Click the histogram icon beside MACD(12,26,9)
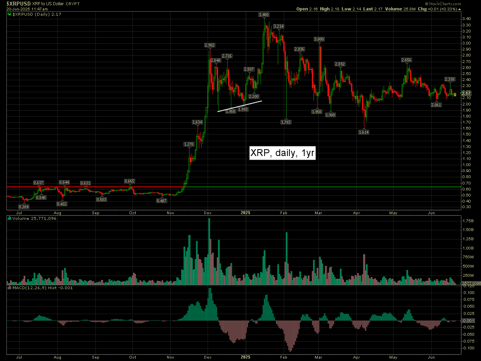The height and width of the screenshot is (361, 481). click(10, 288)
